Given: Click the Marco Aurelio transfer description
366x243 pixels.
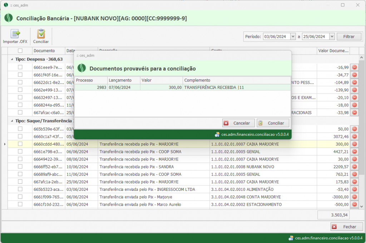Looking at the screenshot, I should click(140, 204).
